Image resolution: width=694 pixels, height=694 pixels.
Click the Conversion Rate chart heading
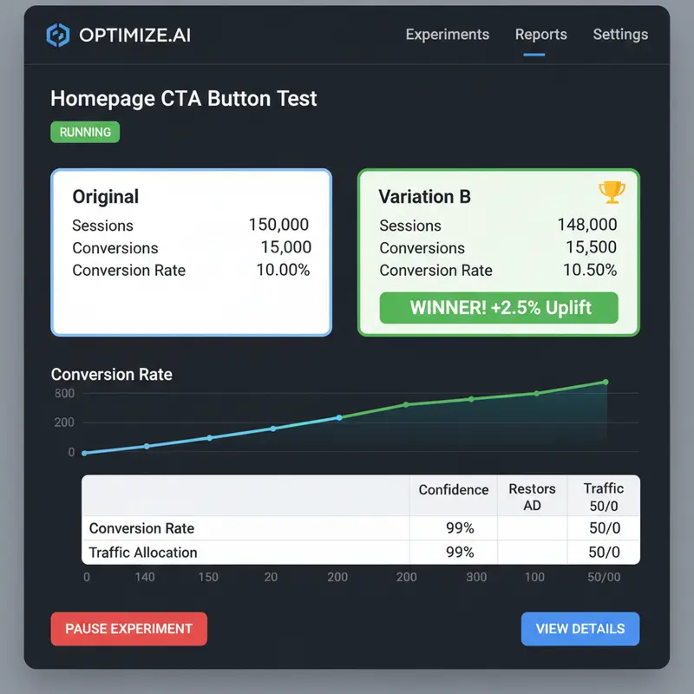[111, 375]
